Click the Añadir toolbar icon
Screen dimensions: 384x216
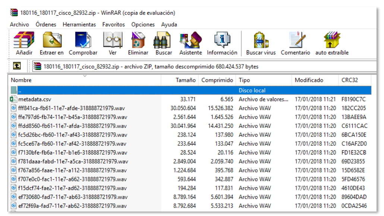pos(24,43)
